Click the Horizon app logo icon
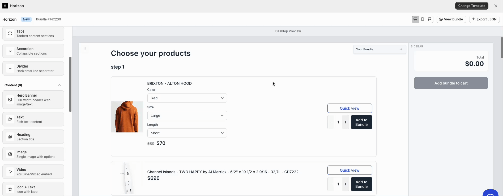The image size is (503, 196). pyautogui.click(x=5, y=6)
